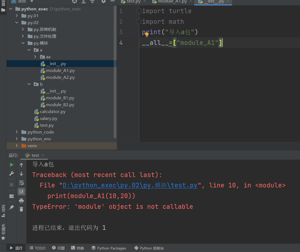Open the TODO tool window
Screen dimensions: 300x252
click(x=38, y=248)
